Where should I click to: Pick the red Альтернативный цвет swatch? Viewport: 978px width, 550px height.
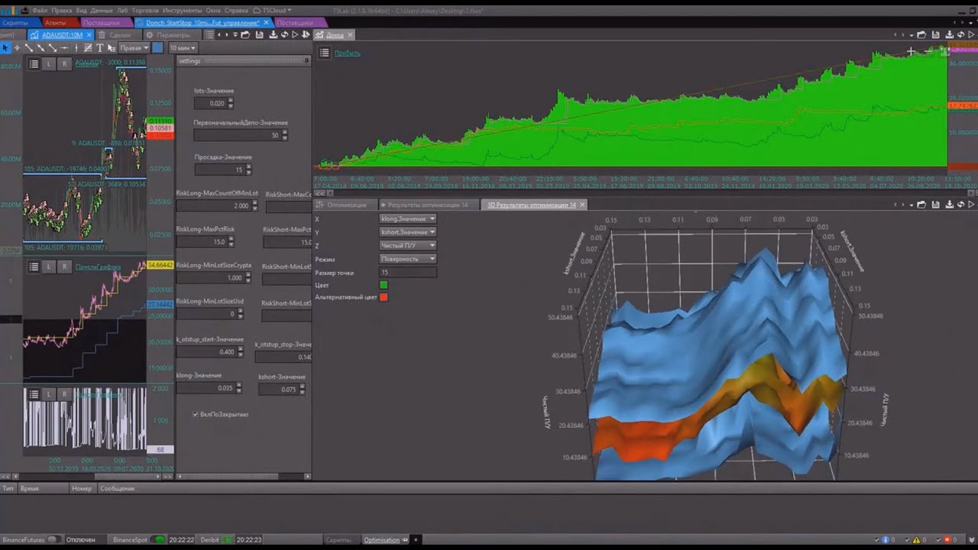tap(384, 297)
